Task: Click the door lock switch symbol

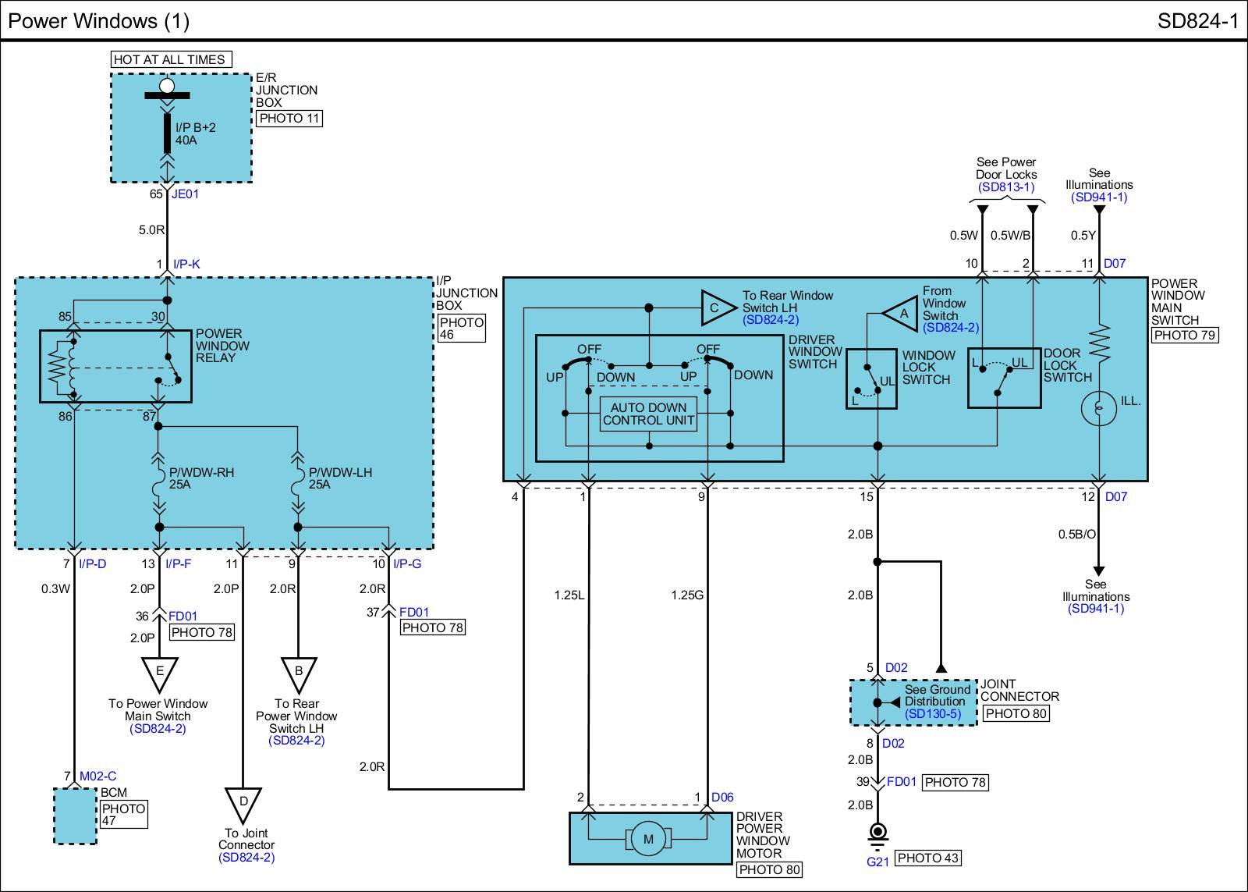Action: pyautogui.click(x=1004, y=378)
